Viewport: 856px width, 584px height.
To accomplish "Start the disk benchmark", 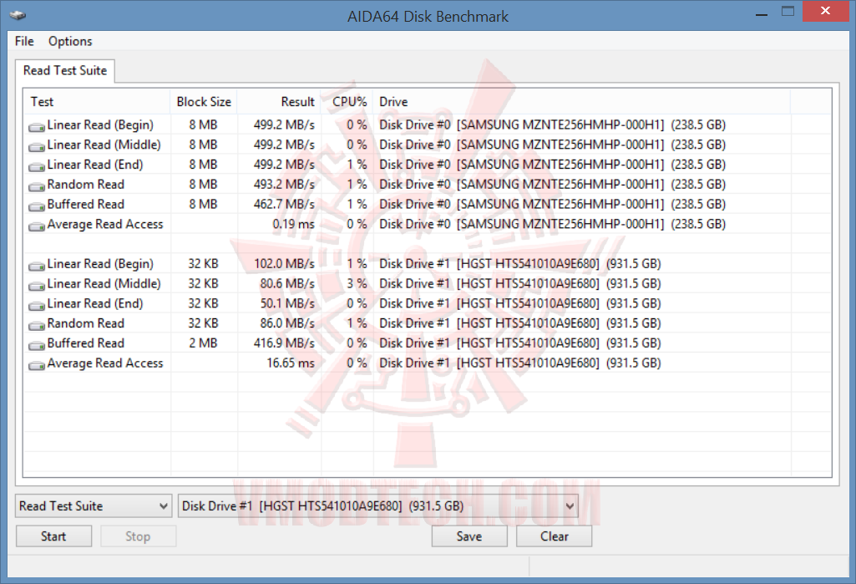I will (53, 536).
